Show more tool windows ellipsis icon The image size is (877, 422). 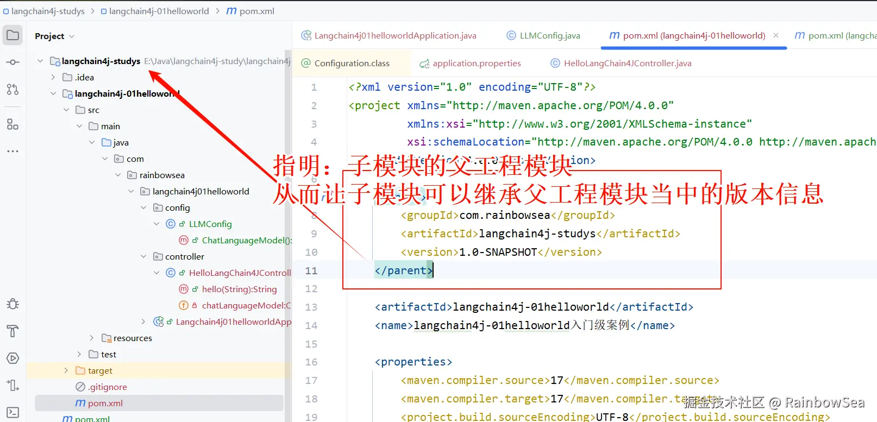(12, 151)
